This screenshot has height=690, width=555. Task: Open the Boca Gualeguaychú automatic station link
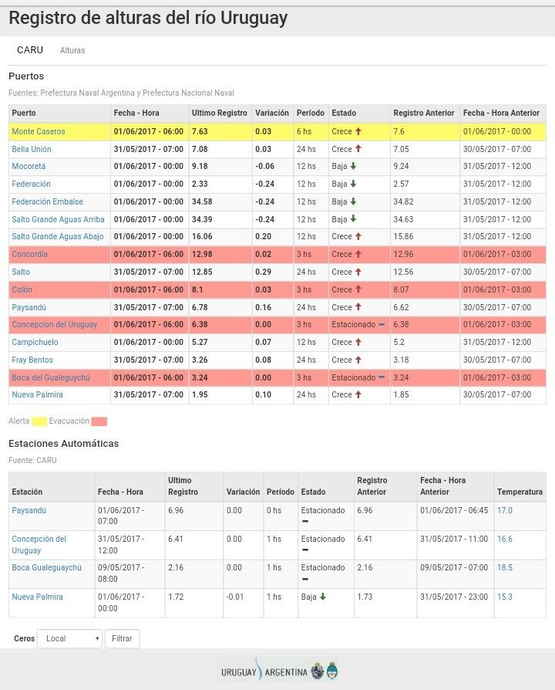click(46, 568)
